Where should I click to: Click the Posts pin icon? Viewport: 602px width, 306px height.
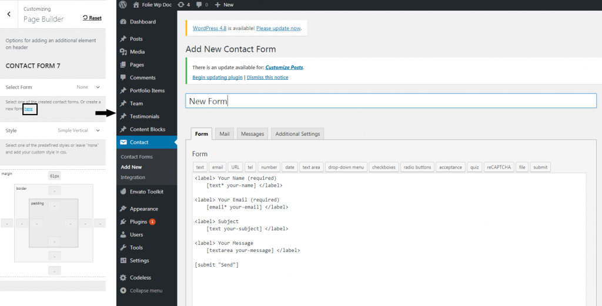123,39
